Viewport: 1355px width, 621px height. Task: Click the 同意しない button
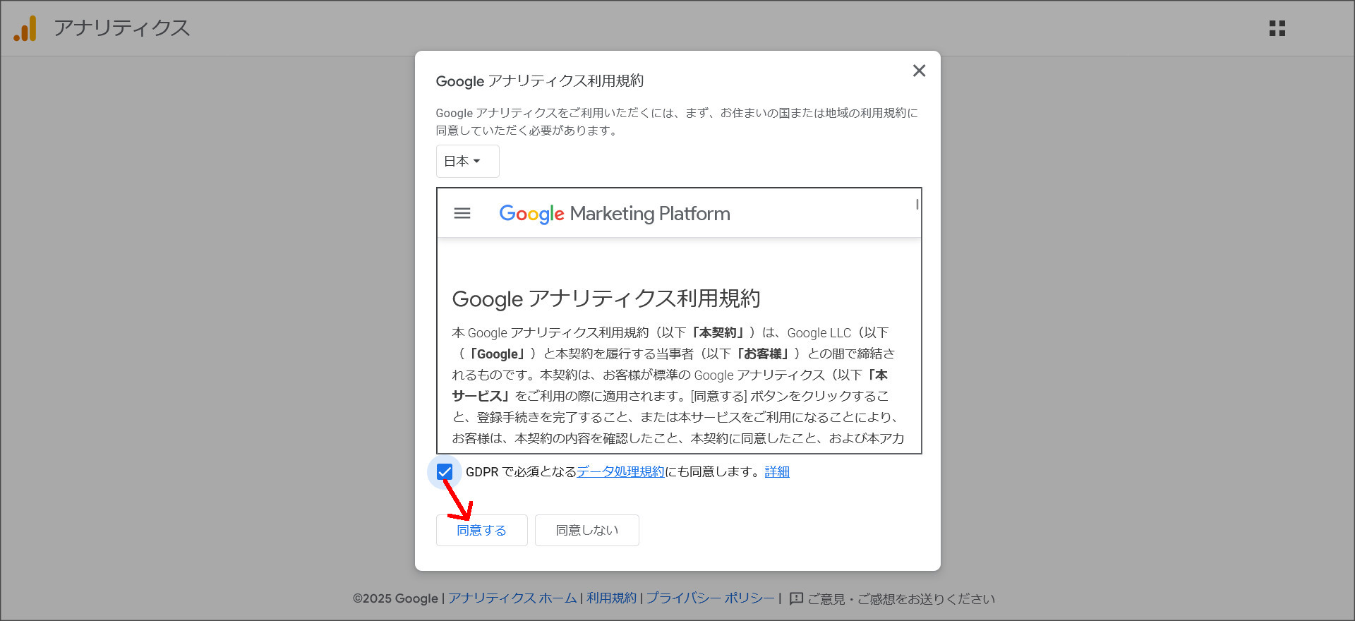click(587, 530)
